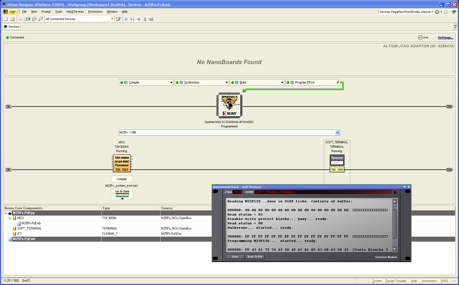Sort by the Type column header
The height and width of the screenshot is (285, 459).
(131, 208)
